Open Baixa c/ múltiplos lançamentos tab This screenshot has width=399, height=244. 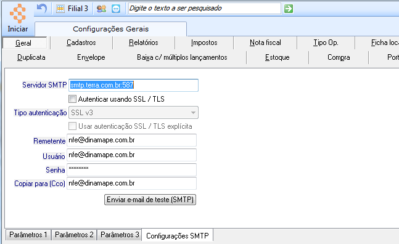pos(182,57)
